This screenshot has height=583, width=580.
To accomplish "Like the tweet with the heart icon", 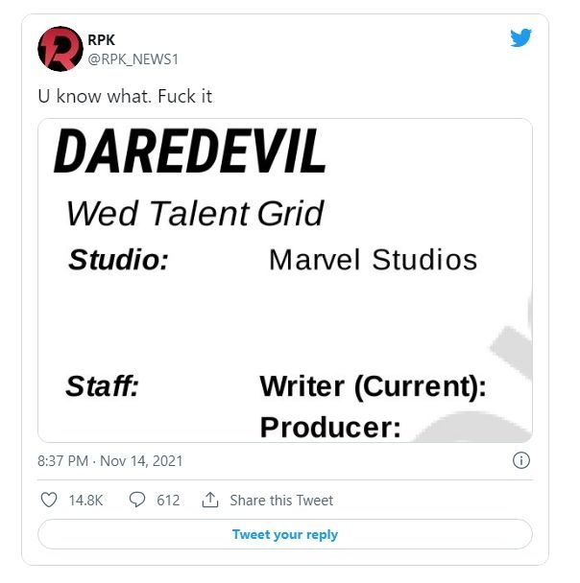I will click(x=50, y=500).
